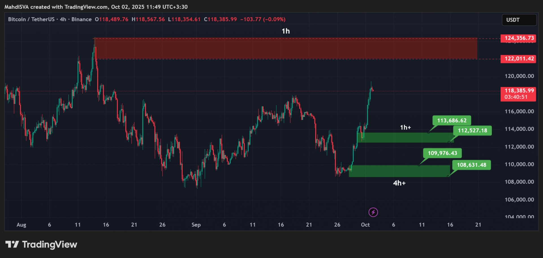Open the USDT currency selector
The height and width of the screenshot is (258, 543).
point(519,20)
